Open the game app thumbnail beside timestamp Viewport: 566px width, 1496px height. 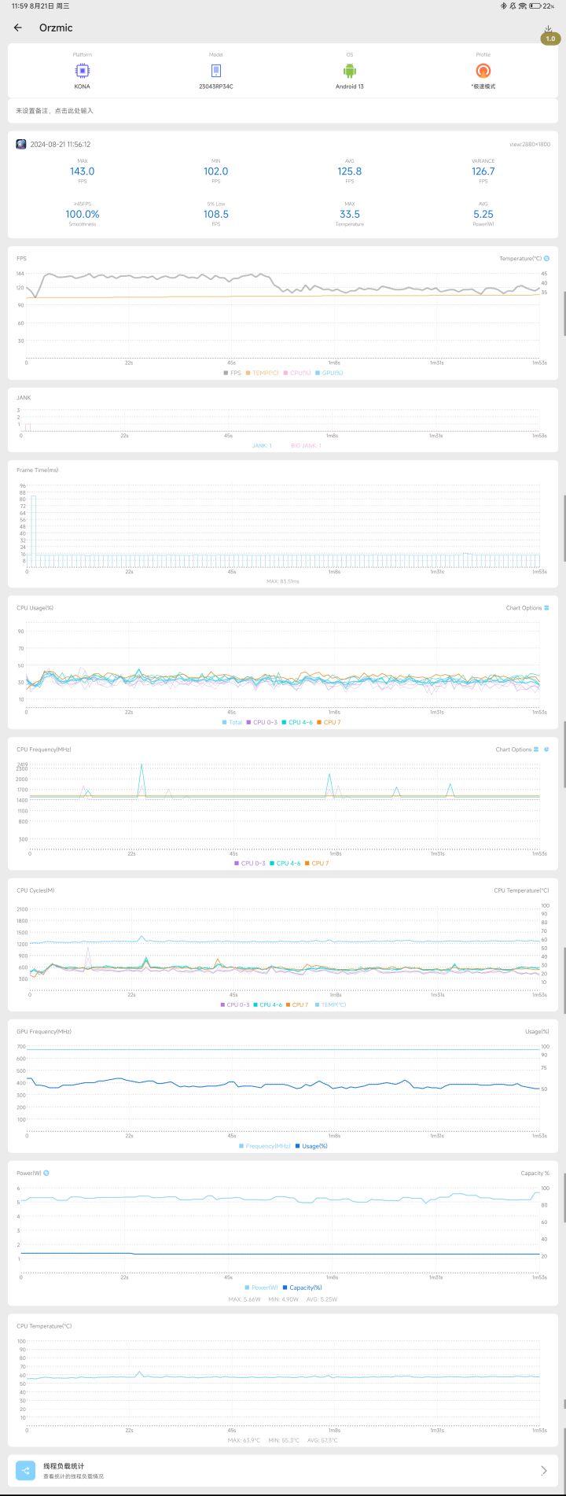pyautogui.click(x=21, y=144)
